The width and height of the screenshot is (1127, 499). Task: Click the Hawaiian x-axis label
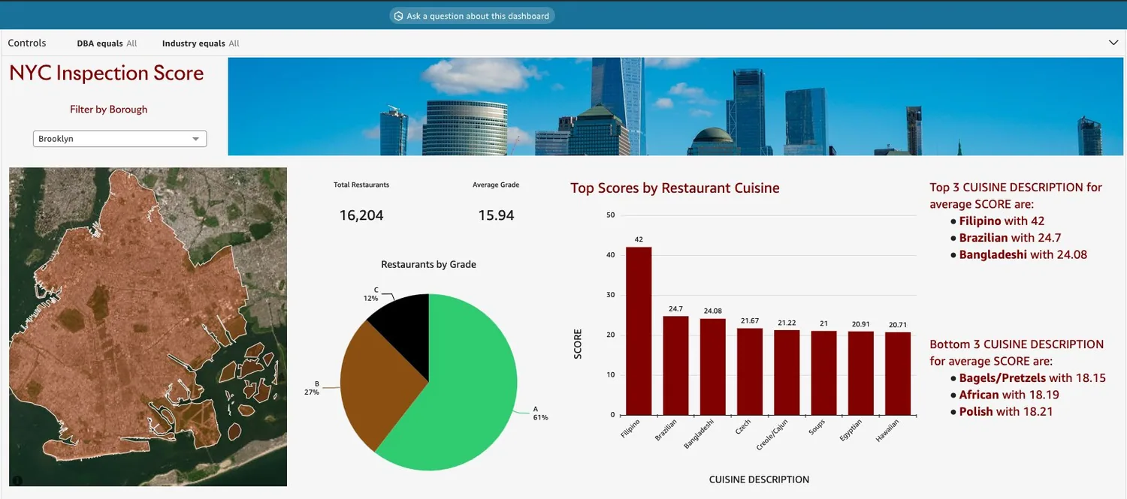(x=887, y=431)
